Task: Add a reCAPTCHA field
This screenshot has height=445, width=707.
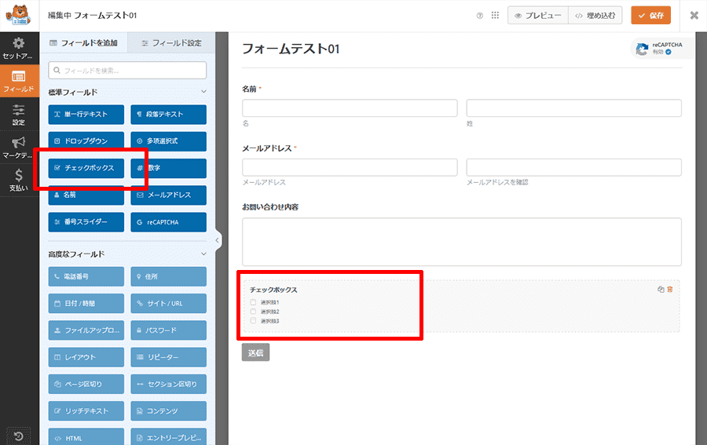Action: 169,222
